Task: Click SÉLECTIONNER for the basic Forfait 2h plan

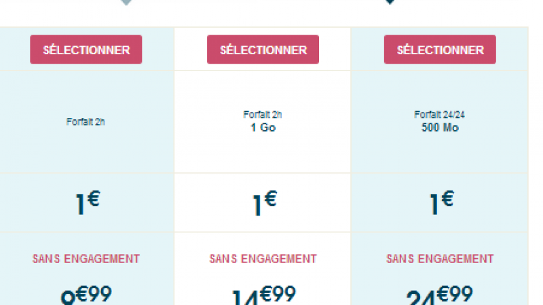Action: [86, 49]
